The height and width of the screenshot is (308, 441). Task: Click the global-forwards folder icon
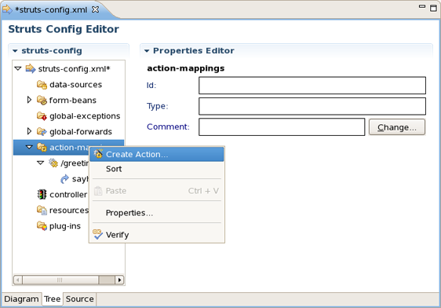click(42, 131)
